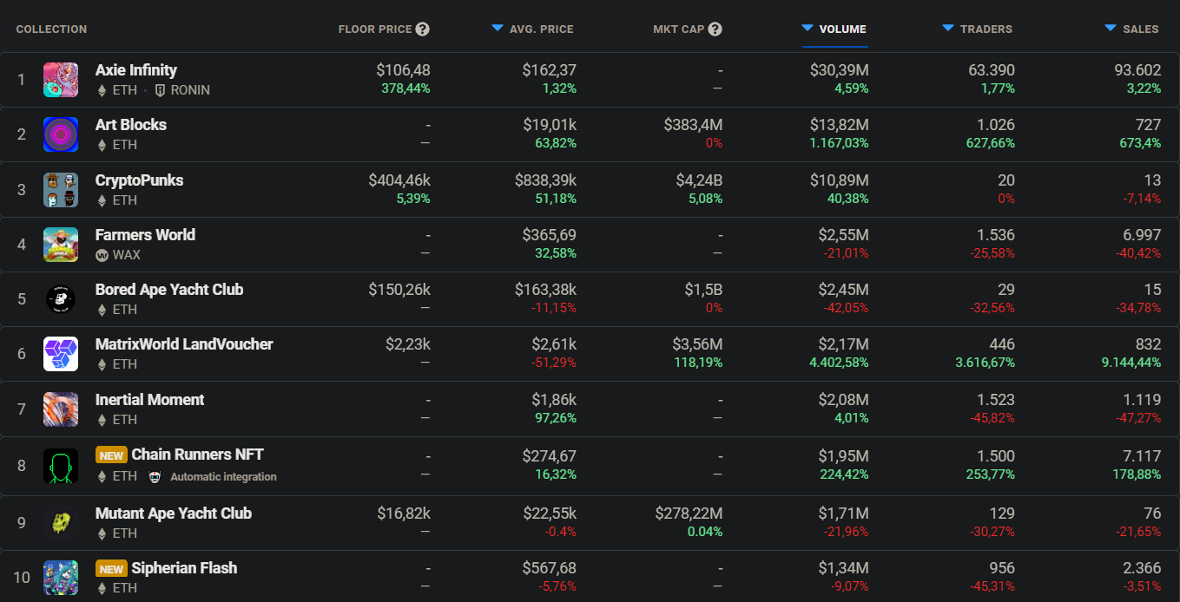The height and width of the screenshot is (602, 1180).
Task: Click the ETH icon under Bored Ape Yacht Club
Action: click(x=102, y=310)
